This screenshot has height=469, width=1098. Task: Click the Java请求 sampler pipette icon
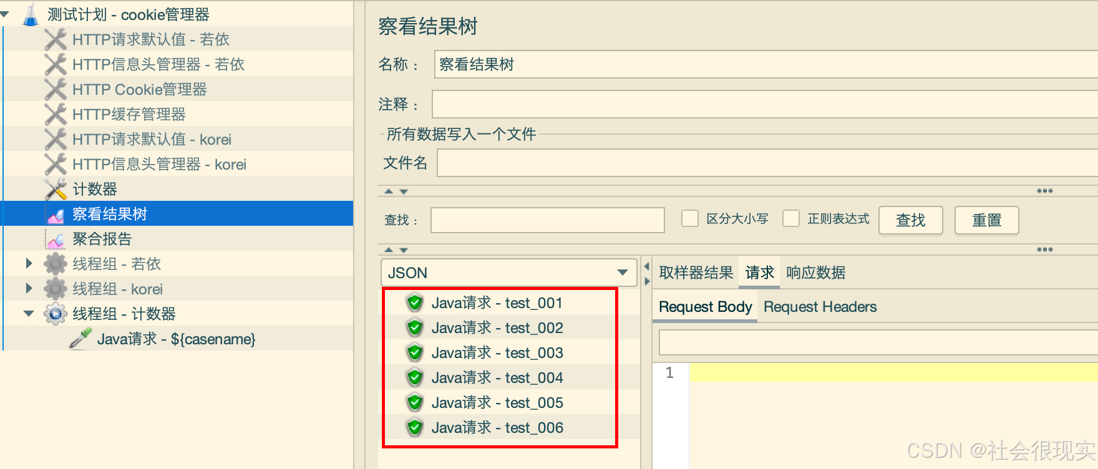(80, 339)
